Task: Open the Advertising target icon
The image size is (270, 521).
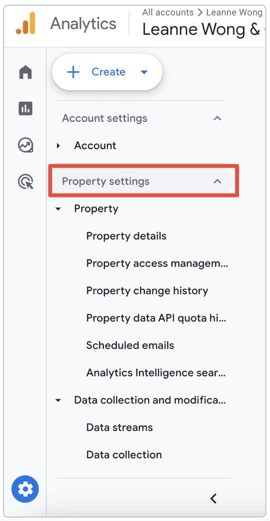Action: click(x=25, y=182)
